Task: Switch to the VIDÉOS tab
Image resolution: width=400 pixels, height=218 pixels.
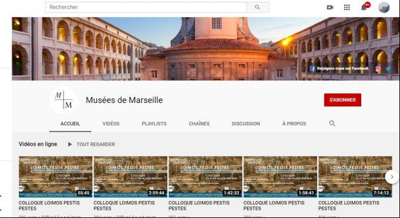Action: point(111,123)
